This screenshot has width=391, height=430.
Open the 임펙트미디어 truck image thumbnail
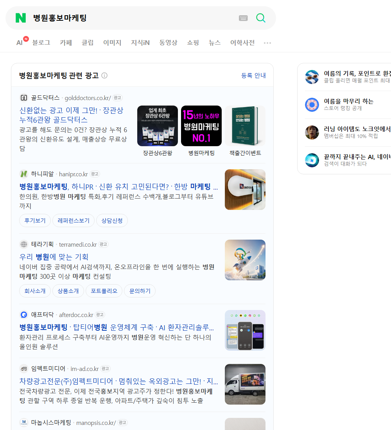[245, 384]
